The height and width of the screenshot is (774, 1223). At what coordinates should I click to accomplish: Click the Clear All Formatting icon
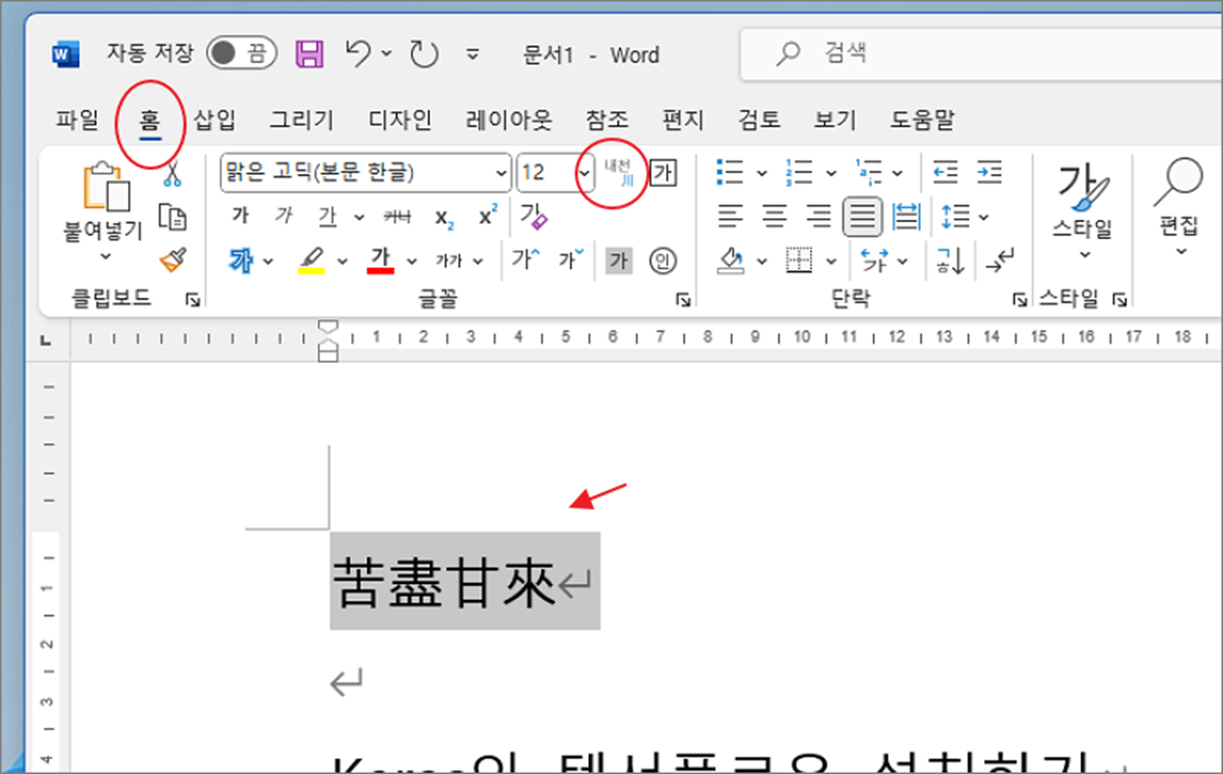tap(532, 215)
